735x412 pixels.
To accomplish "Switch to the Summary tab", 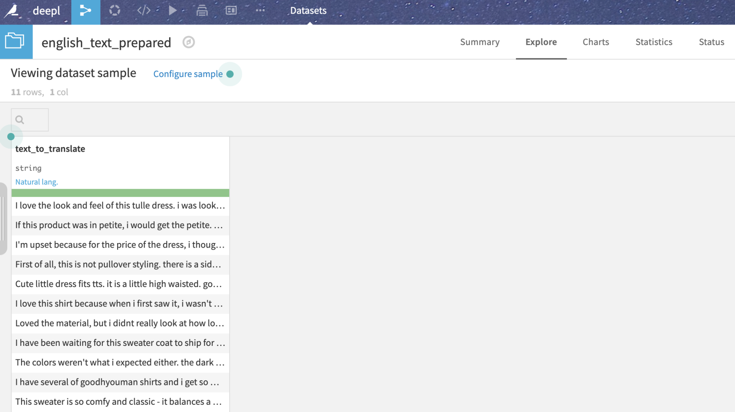I will (x=479, y=42).
